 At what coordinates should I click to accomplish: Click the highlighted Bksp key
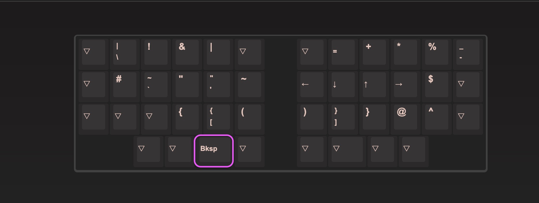pyautogui.click(x=214, y=151)
